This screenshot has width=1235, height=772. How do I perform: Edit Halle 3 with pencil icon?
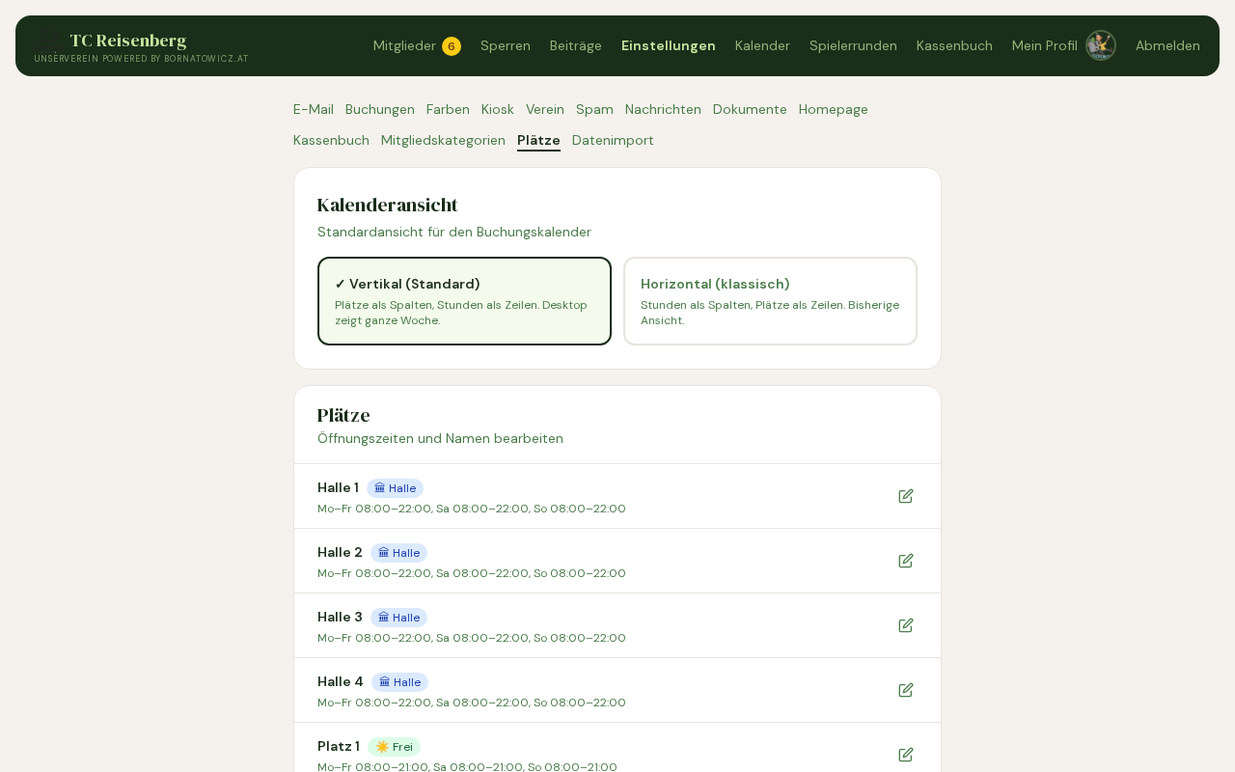pyautogui.click(x=906, y=625)
